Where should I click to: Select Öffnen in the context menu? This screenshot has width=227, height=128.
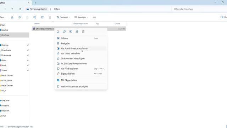(81, 38)
